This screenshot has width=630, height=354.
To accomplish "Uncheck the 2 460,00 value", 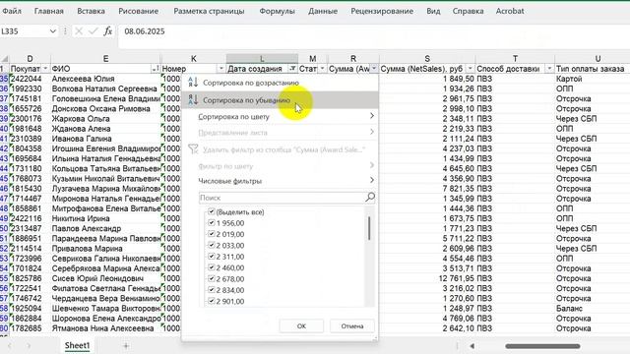I will coord(212,267).
